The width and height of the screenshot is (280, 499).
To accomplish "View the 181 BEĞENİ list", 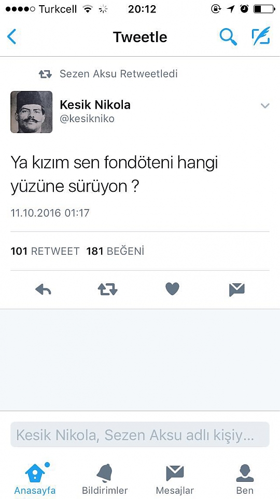I will point(115,252).
